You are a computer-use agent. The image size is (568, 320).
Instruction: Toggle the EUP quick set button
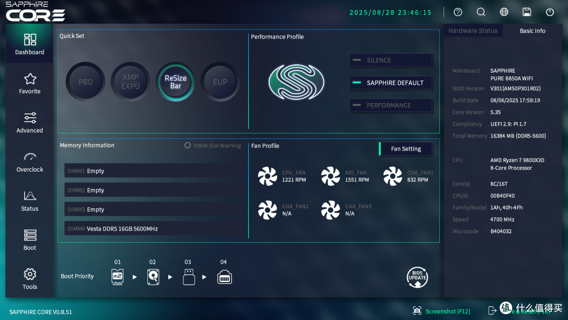click(x=220, y=82)
